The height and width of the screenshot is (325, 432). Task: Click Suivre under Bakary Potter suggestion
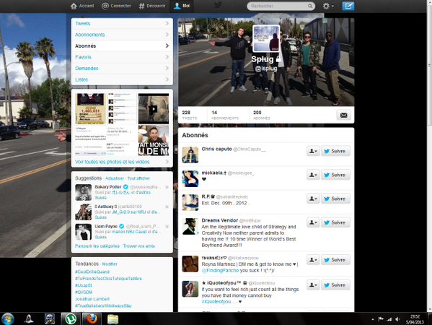100,198
